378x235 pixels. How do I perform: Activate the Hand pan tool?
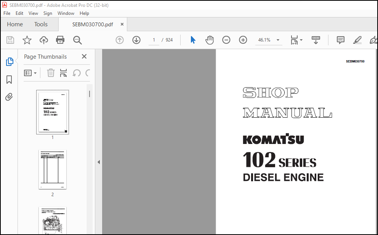(210, 40)
